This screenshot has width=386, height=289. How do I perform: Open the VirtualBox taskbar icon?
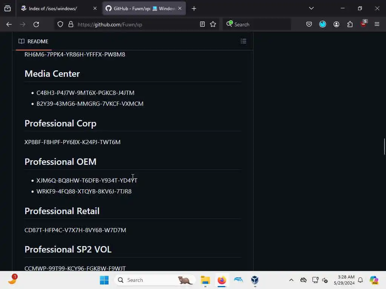click(x=255, y=280)
